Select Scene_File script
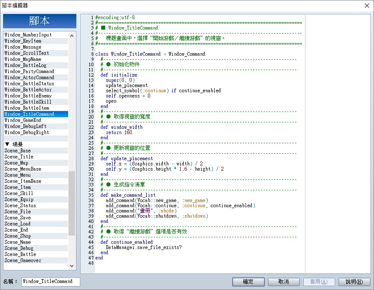Viewport: 374px width, 290px height. tap(36, 212)
